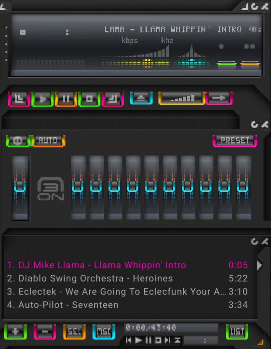The image size is (271, 349).
Task: Click the playlist mini play button
Action: 138,340
